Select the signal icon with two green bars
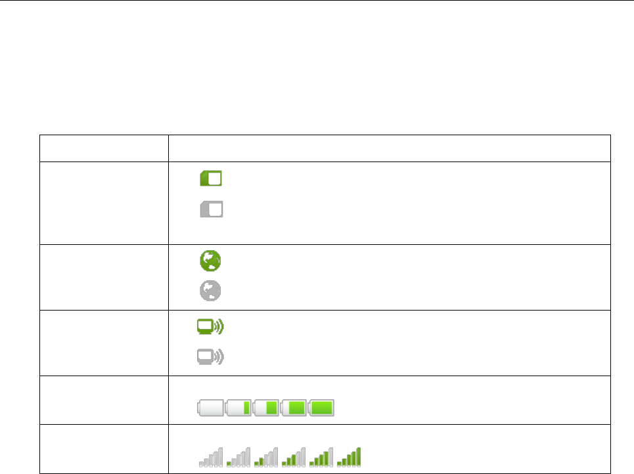 (x=266, y=457)
